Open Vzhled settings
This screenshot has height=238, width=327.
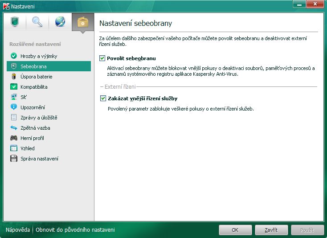tap(49, 148)
